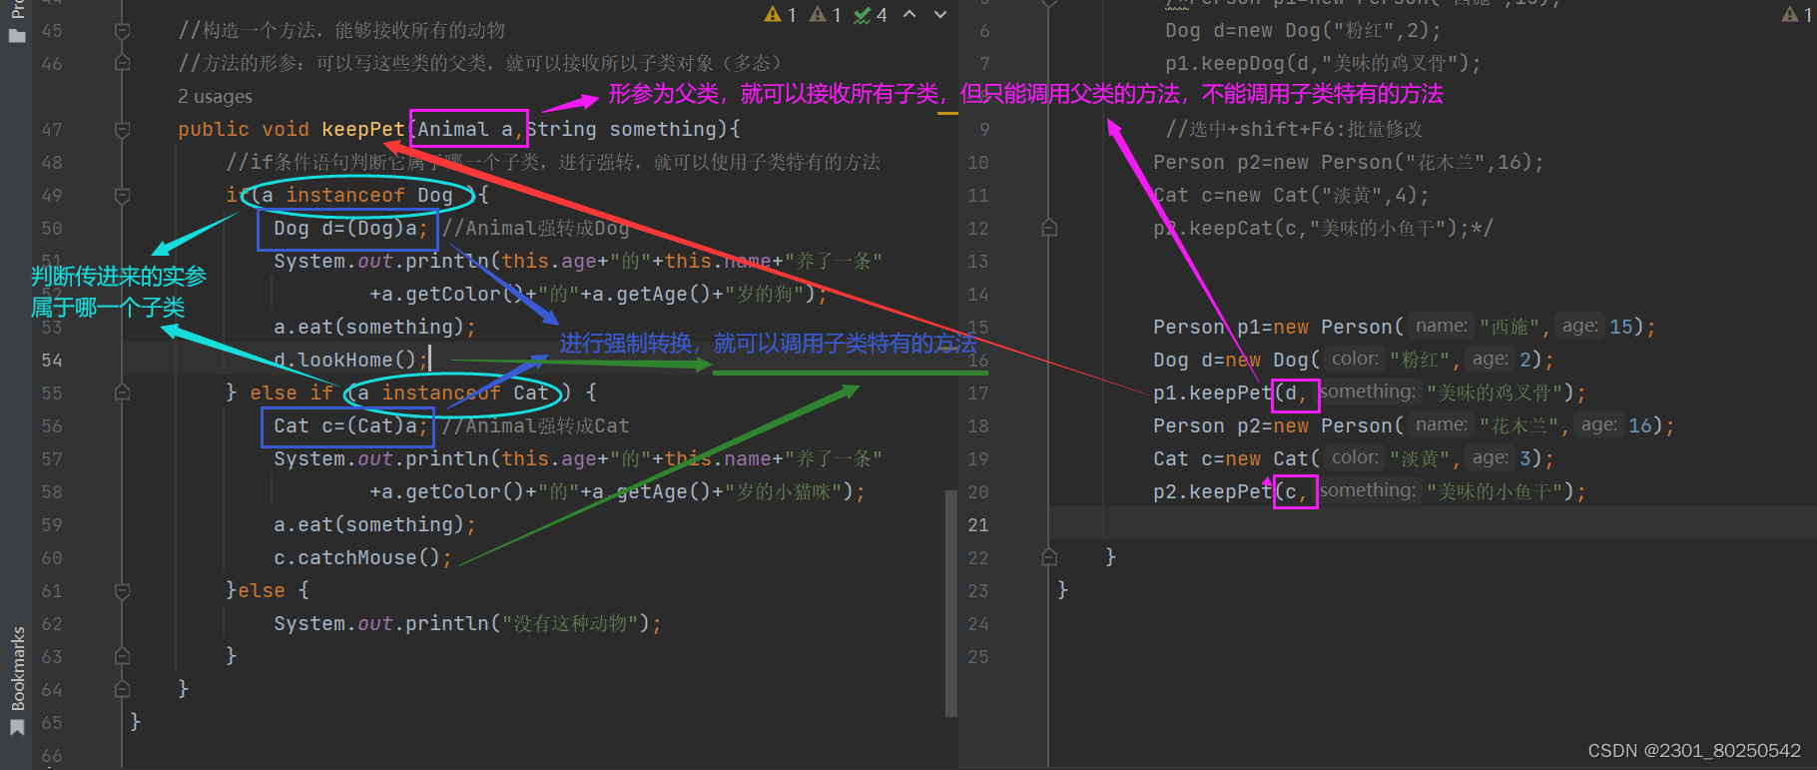Click 'Person p2=new Person(' on line 18
The width and height of the screenshot is (1817, 770).
coord(1279,426)
